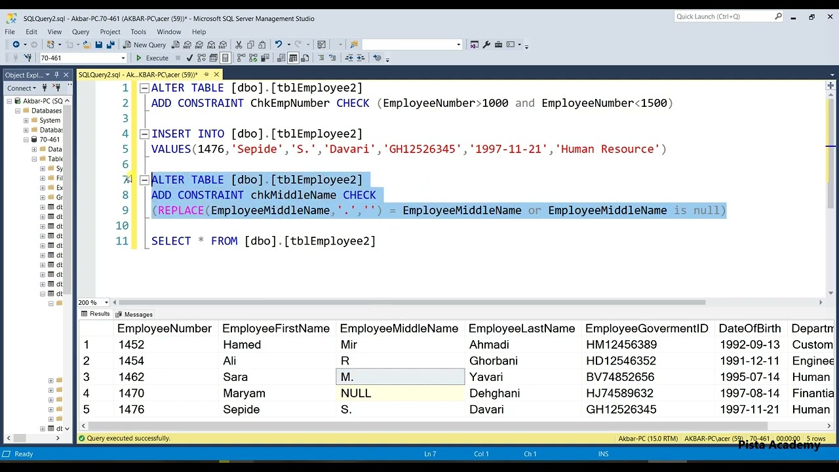
Task: Click the New Query button
Action: coord(145,45)
